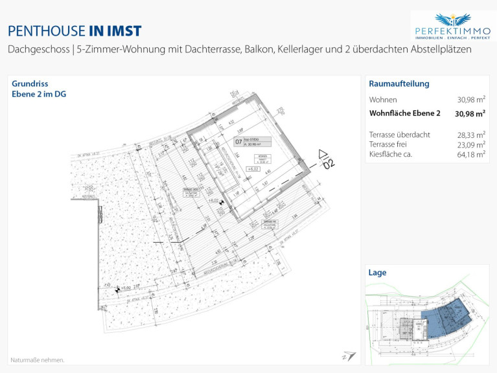Click the Raumaufteilung heading

click(399, 84)
